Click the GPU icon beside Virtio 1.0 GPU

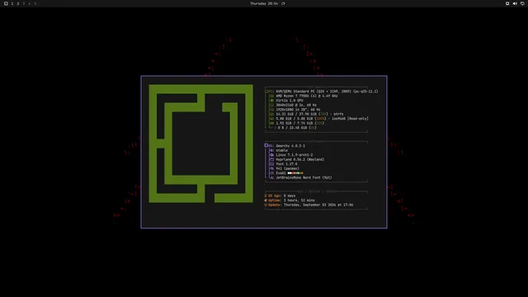coord(272,101)
